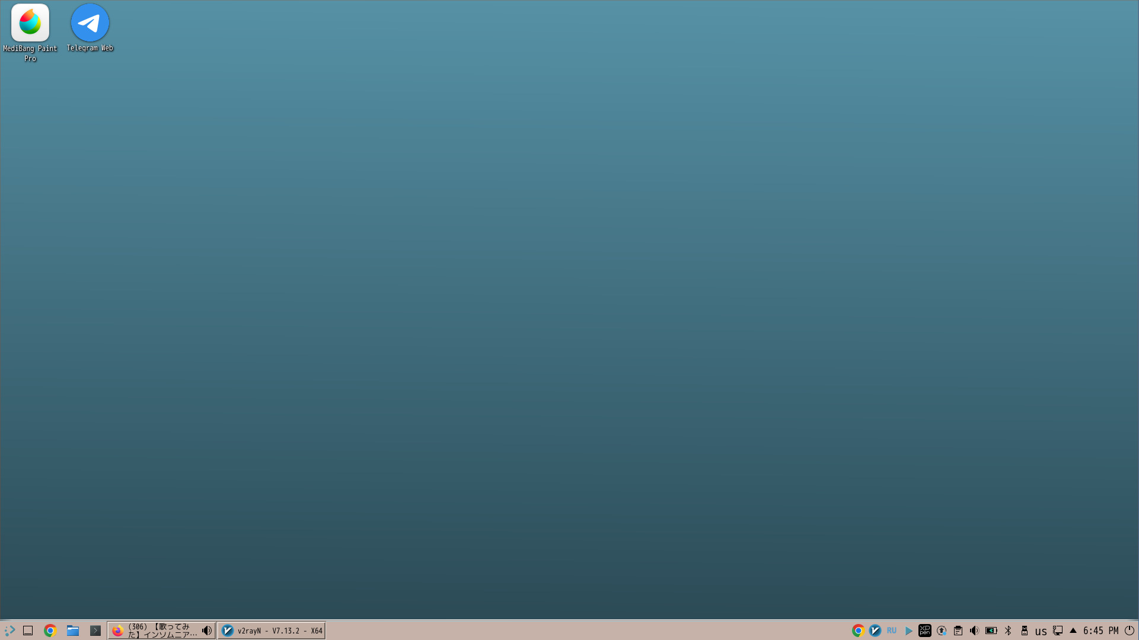Click the show desktop button
Screen dimensions: 1139x640
point(28,631)
